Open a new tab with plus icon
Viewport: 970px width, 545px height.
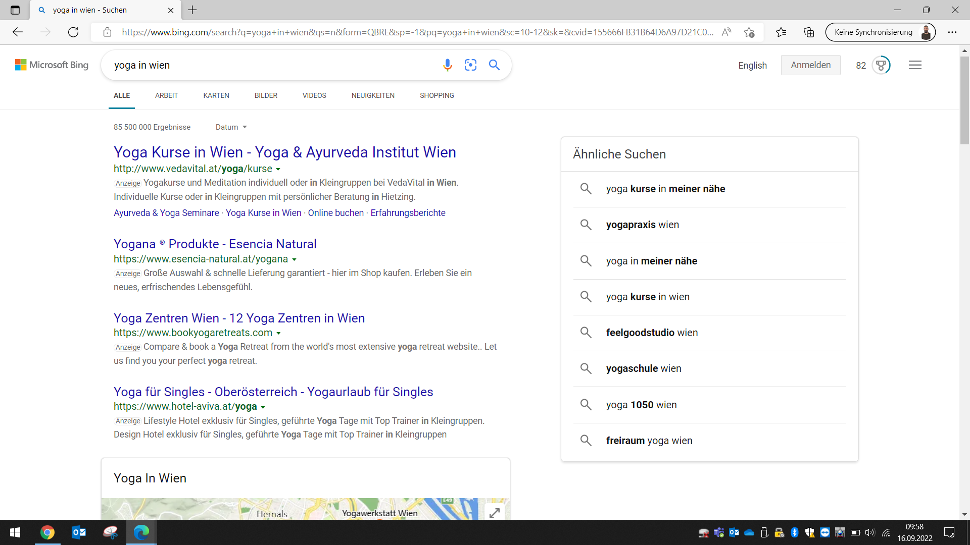click(192, 10)
